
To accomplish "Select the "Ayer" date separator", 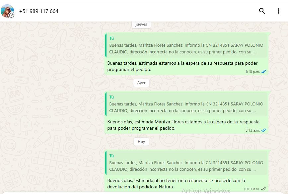I will click(x=141, y=83).
